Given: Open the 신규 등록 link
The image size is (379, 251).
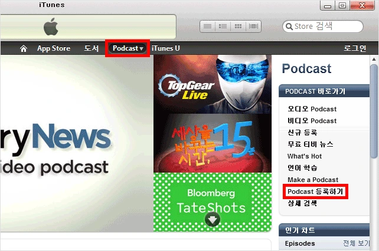Looking at the screenshot, I should pos(302,133).
